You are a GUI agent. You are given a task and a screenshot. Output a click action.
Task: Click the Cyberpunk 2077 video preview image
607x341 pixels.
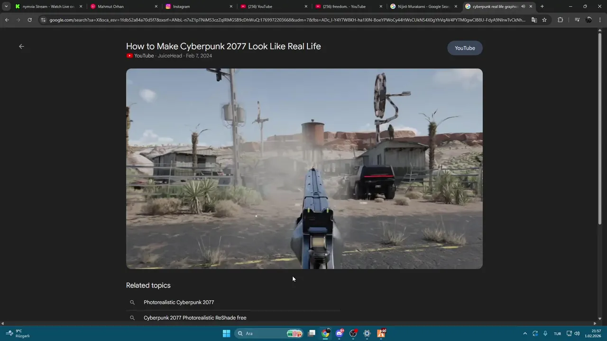[x=304, y=169]
